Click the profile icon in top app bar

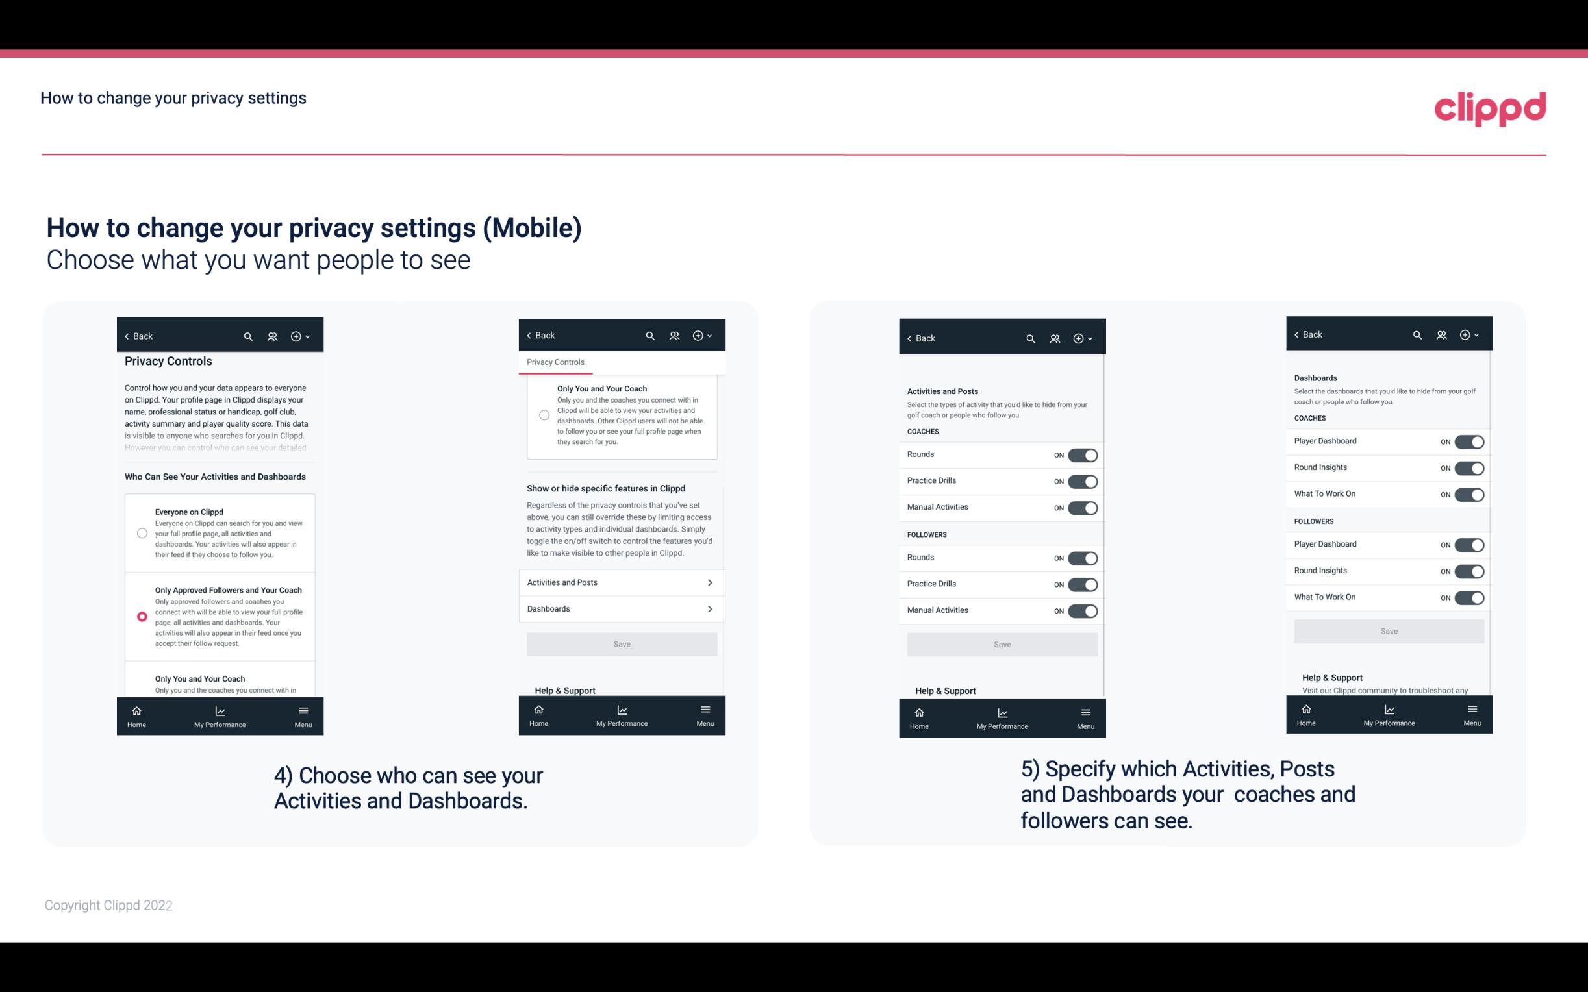tap(272, 336)
